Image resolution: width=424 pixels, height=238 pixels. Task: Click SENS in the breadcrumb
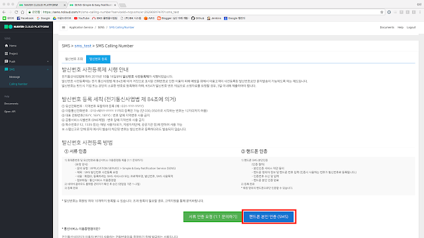[x=101, y=28]
